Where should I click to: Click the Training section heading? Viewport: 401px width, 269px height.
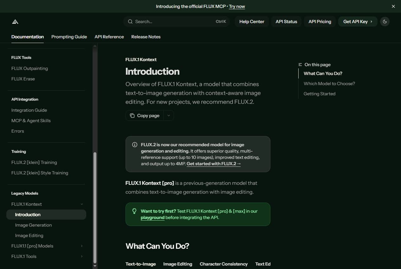click(x=19, y=152)
